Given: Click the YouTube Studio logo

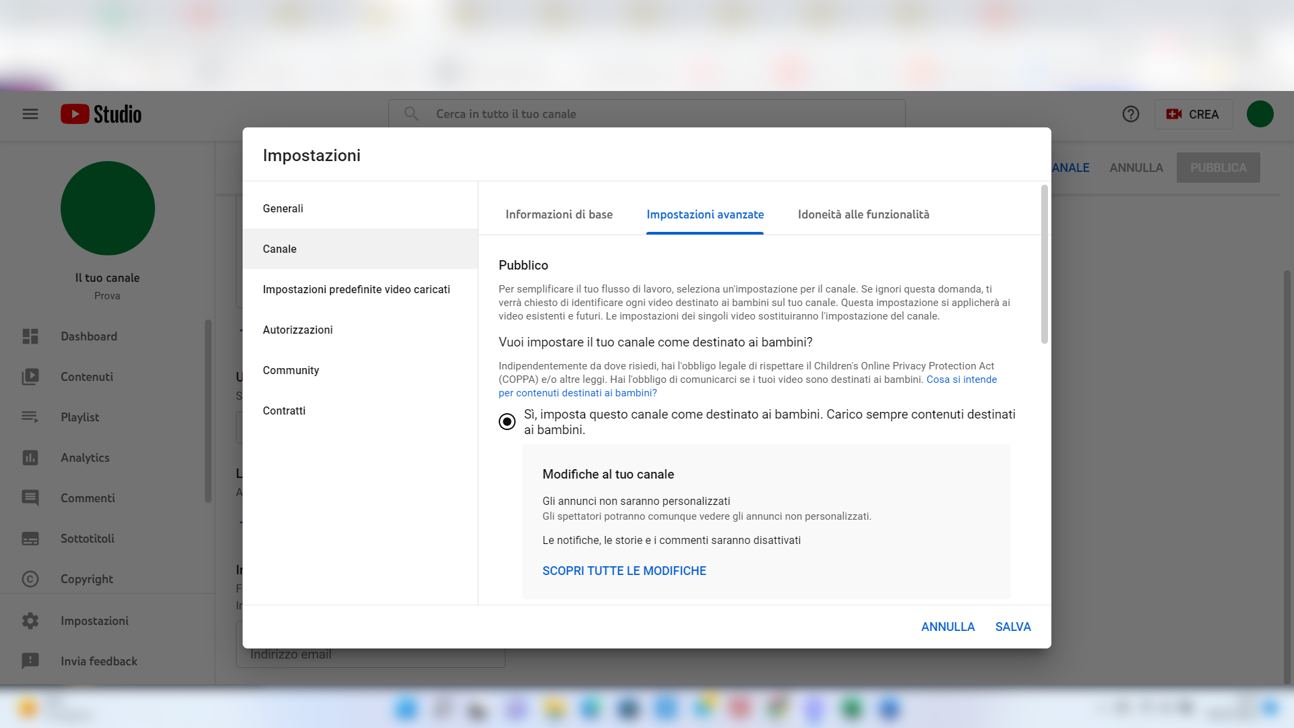Looking at the screenshot, I should pyautogui.click(x=101, y=114).
